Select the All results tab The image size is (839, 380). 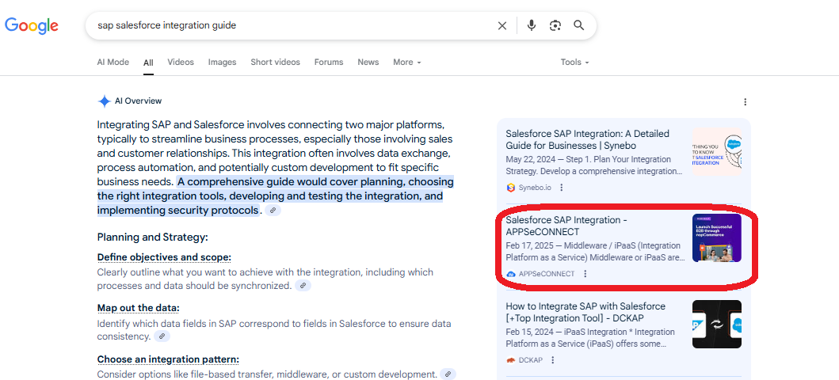tap(148, 63)
